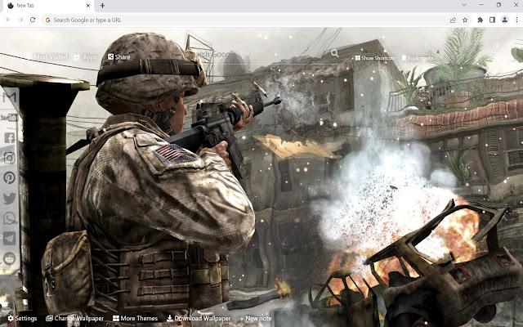Open Bookmarks on the page

(418, 58)
